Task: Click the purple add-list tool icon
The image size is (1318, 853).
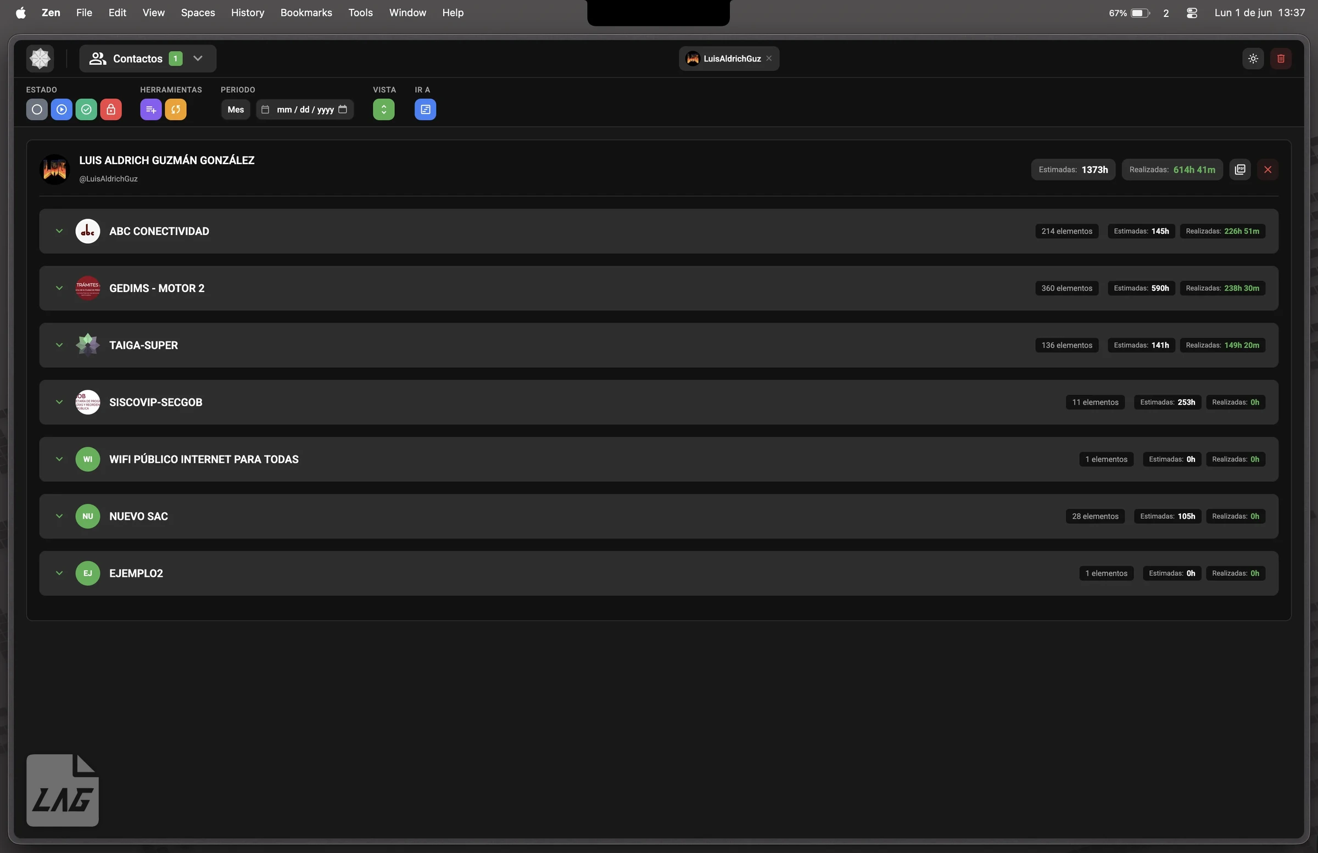Action: 150,109
